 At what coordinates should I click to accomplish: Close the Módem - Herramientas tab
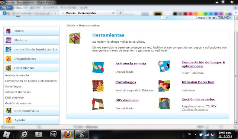tap(113, 13)
